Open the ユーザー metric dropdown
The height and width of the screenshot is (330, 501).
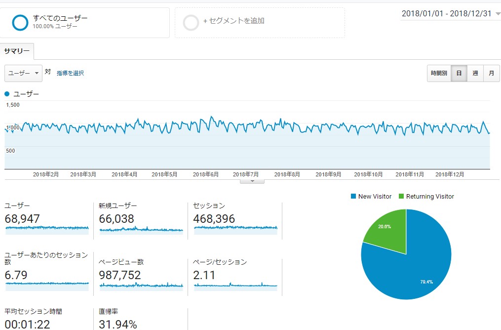click(x=23, y=73)
